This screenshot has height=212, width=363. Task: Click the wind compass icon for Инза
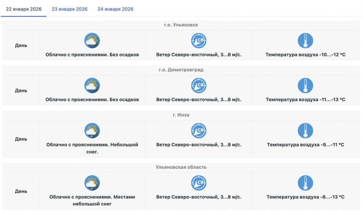(x=199, y=131)
